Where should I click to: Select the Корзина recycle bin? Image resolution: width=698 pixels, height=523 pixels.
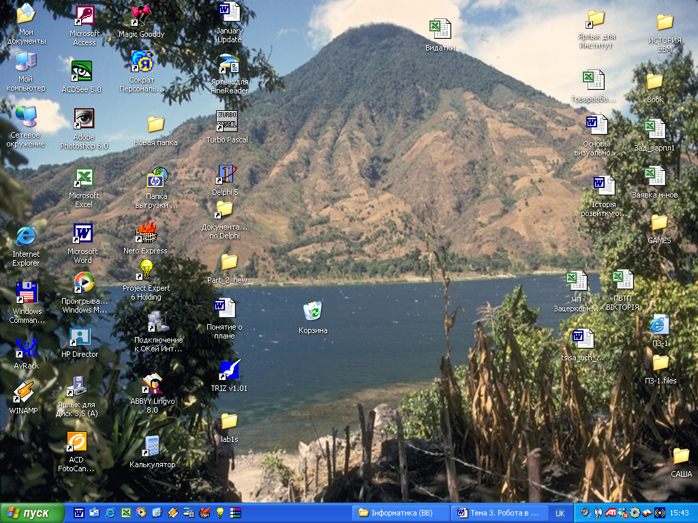click(x=313, y=311)
